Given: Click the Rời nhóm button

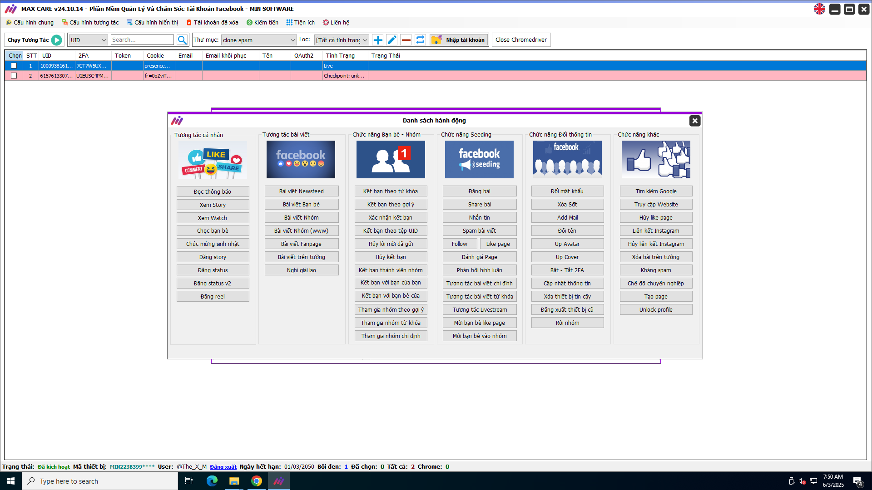Looking at the screenshot, I should click(567, 323).
